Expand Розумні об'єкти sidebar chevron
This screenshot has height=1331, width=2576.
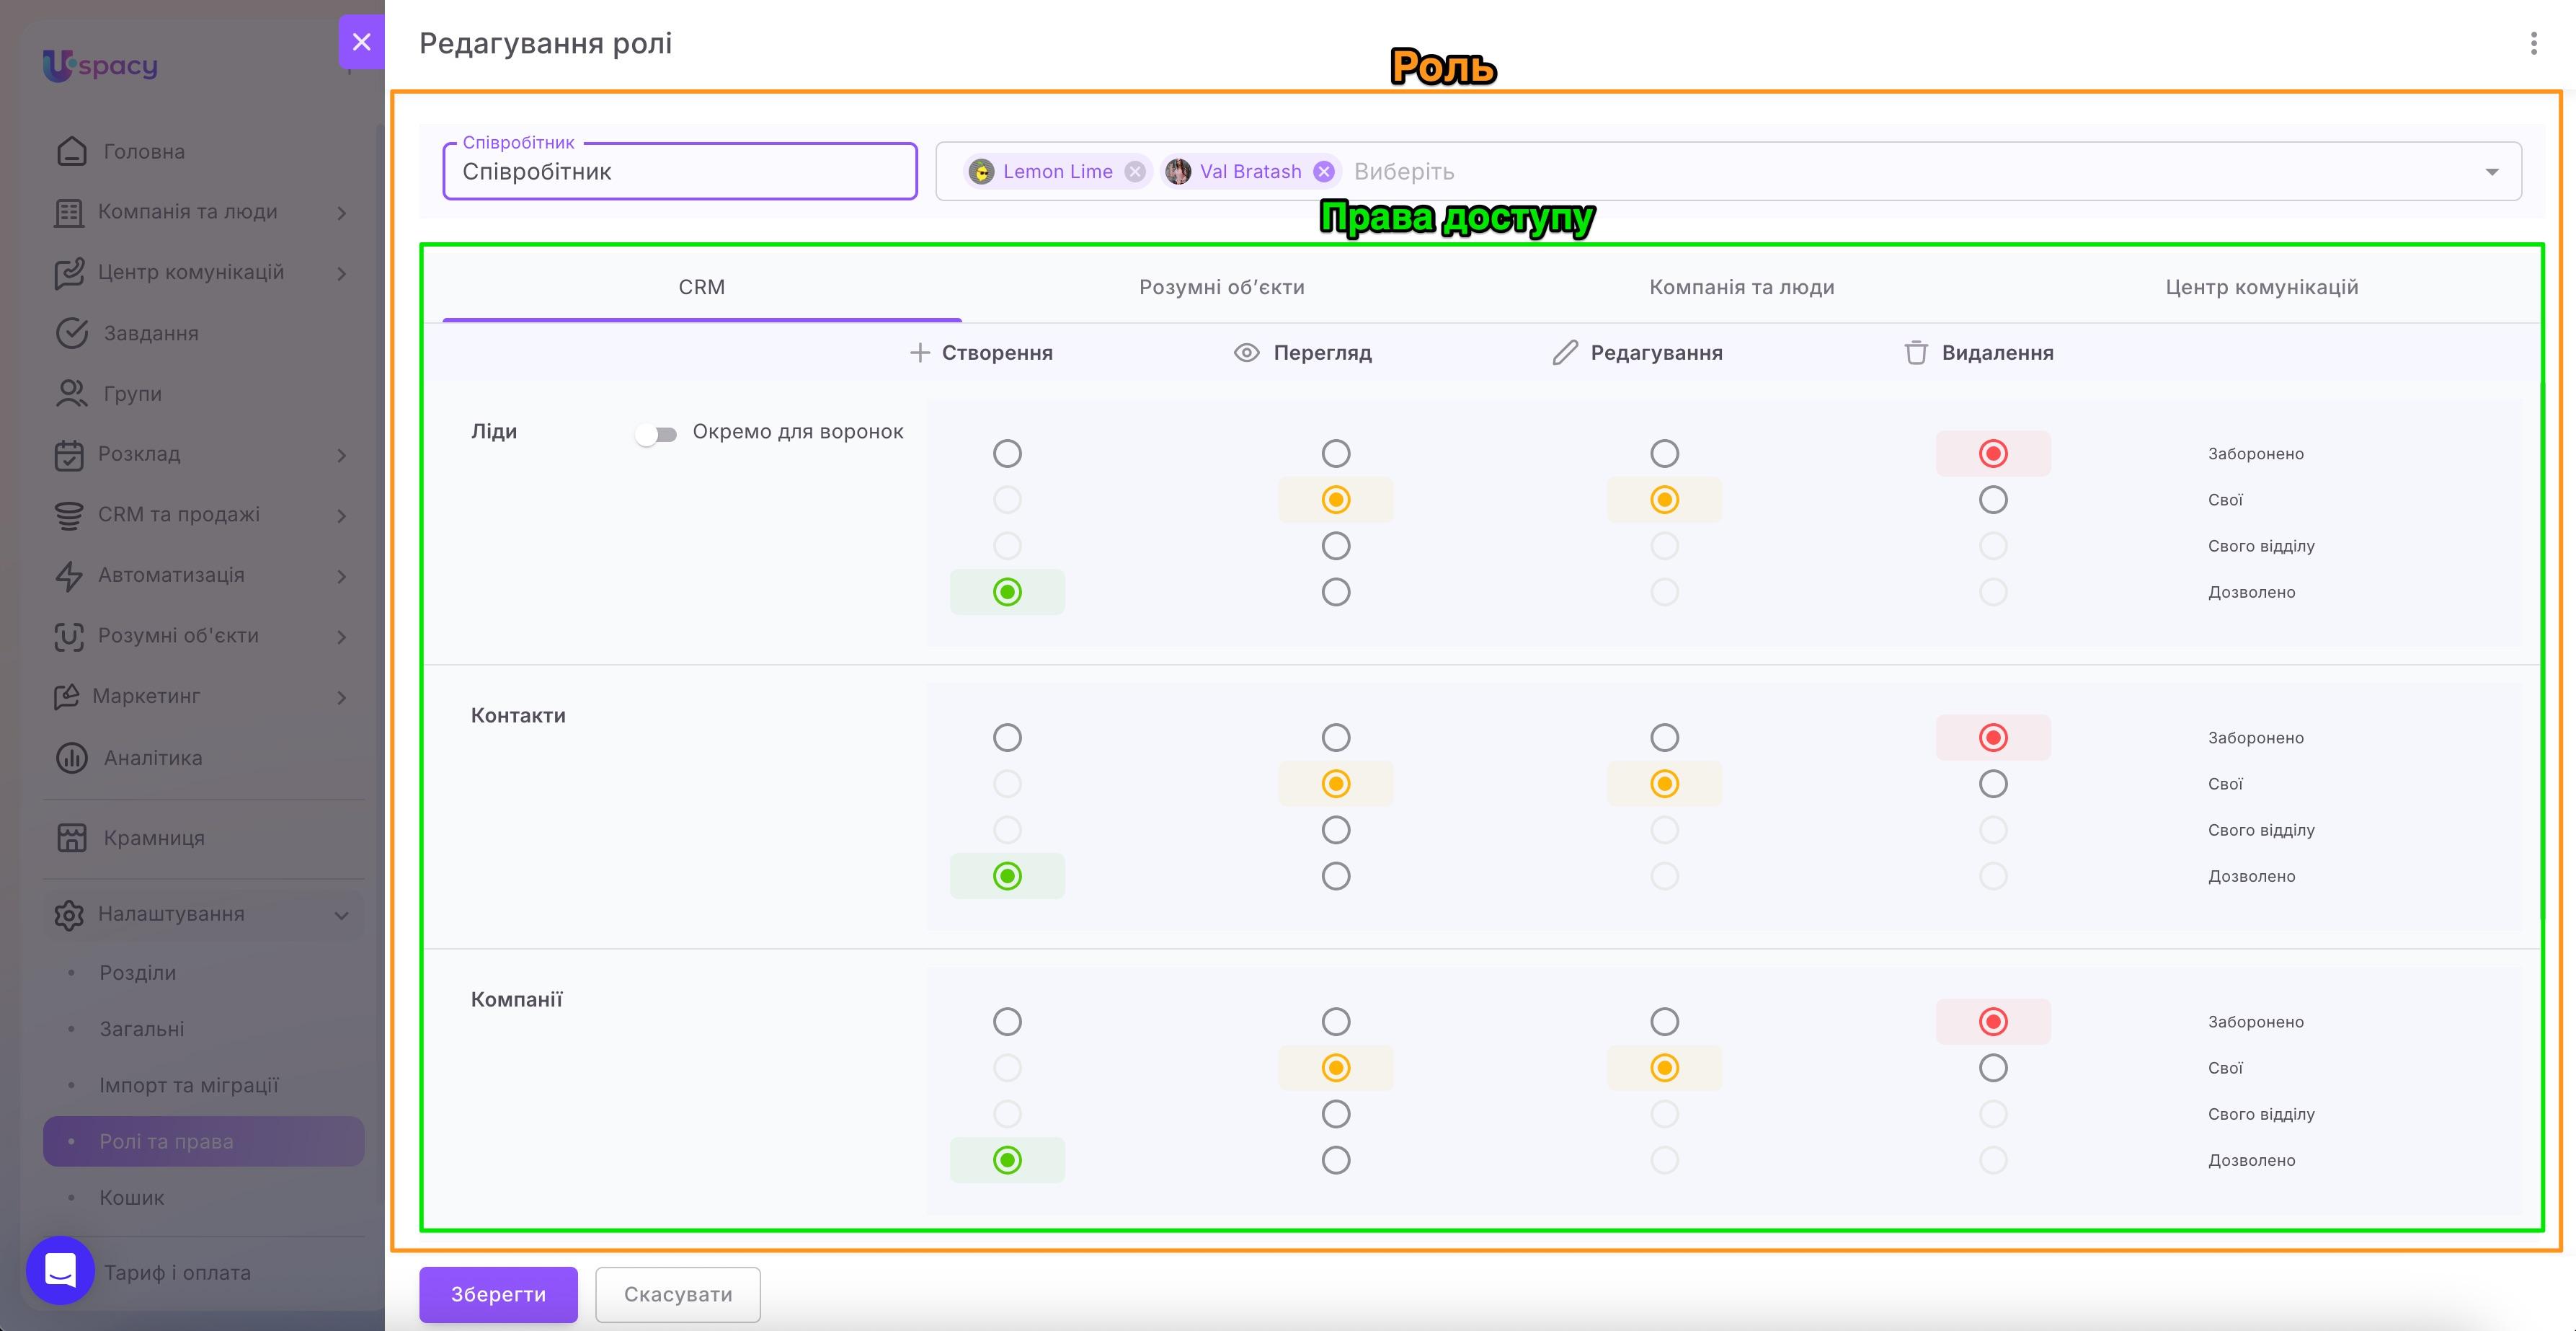(x=342, y=637)
